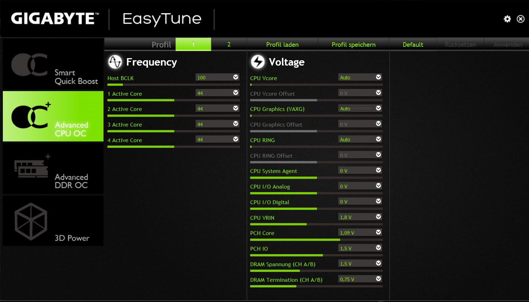Click the DRAM Spannung voltage slider
The image size is (529, 302).
click(x=316, y=271)
